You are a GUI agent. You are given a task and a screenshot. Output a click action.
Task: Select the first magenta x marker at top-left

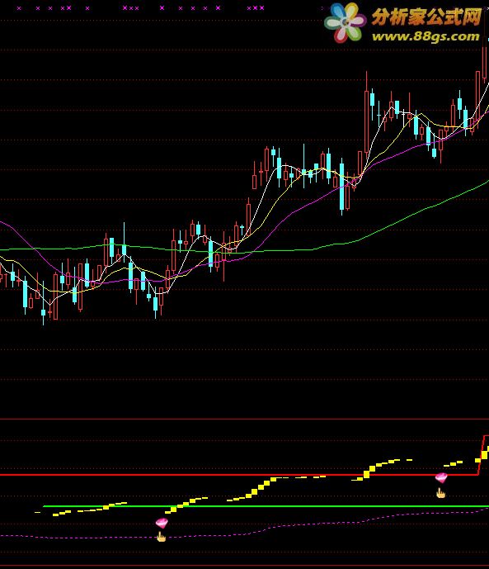(x=19, y=8)
